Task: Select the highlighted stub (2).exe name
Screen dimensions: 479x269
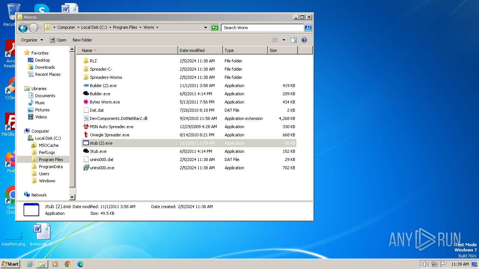Action: click(101, 143)
